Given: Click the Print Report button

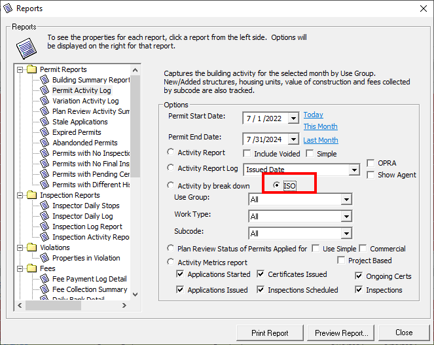Looking at the screenshot, I should tap(270, 333).
